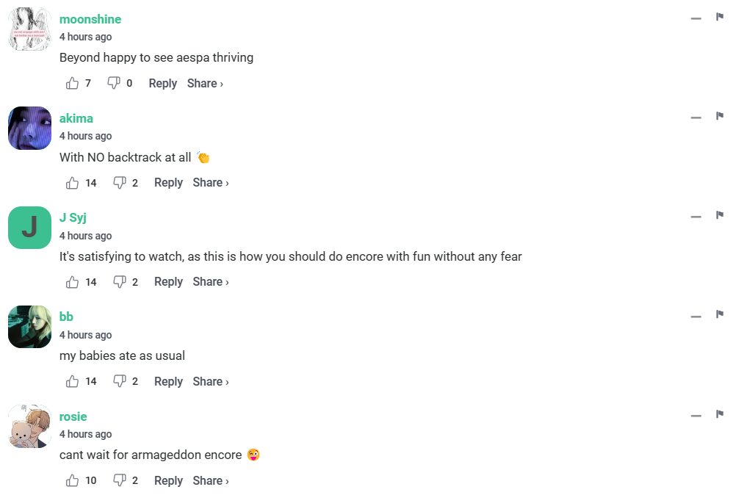This screenshot has height=495, width=733.
Task: Open Share options on moonshine's comment
Action: [x=205, y=84]
